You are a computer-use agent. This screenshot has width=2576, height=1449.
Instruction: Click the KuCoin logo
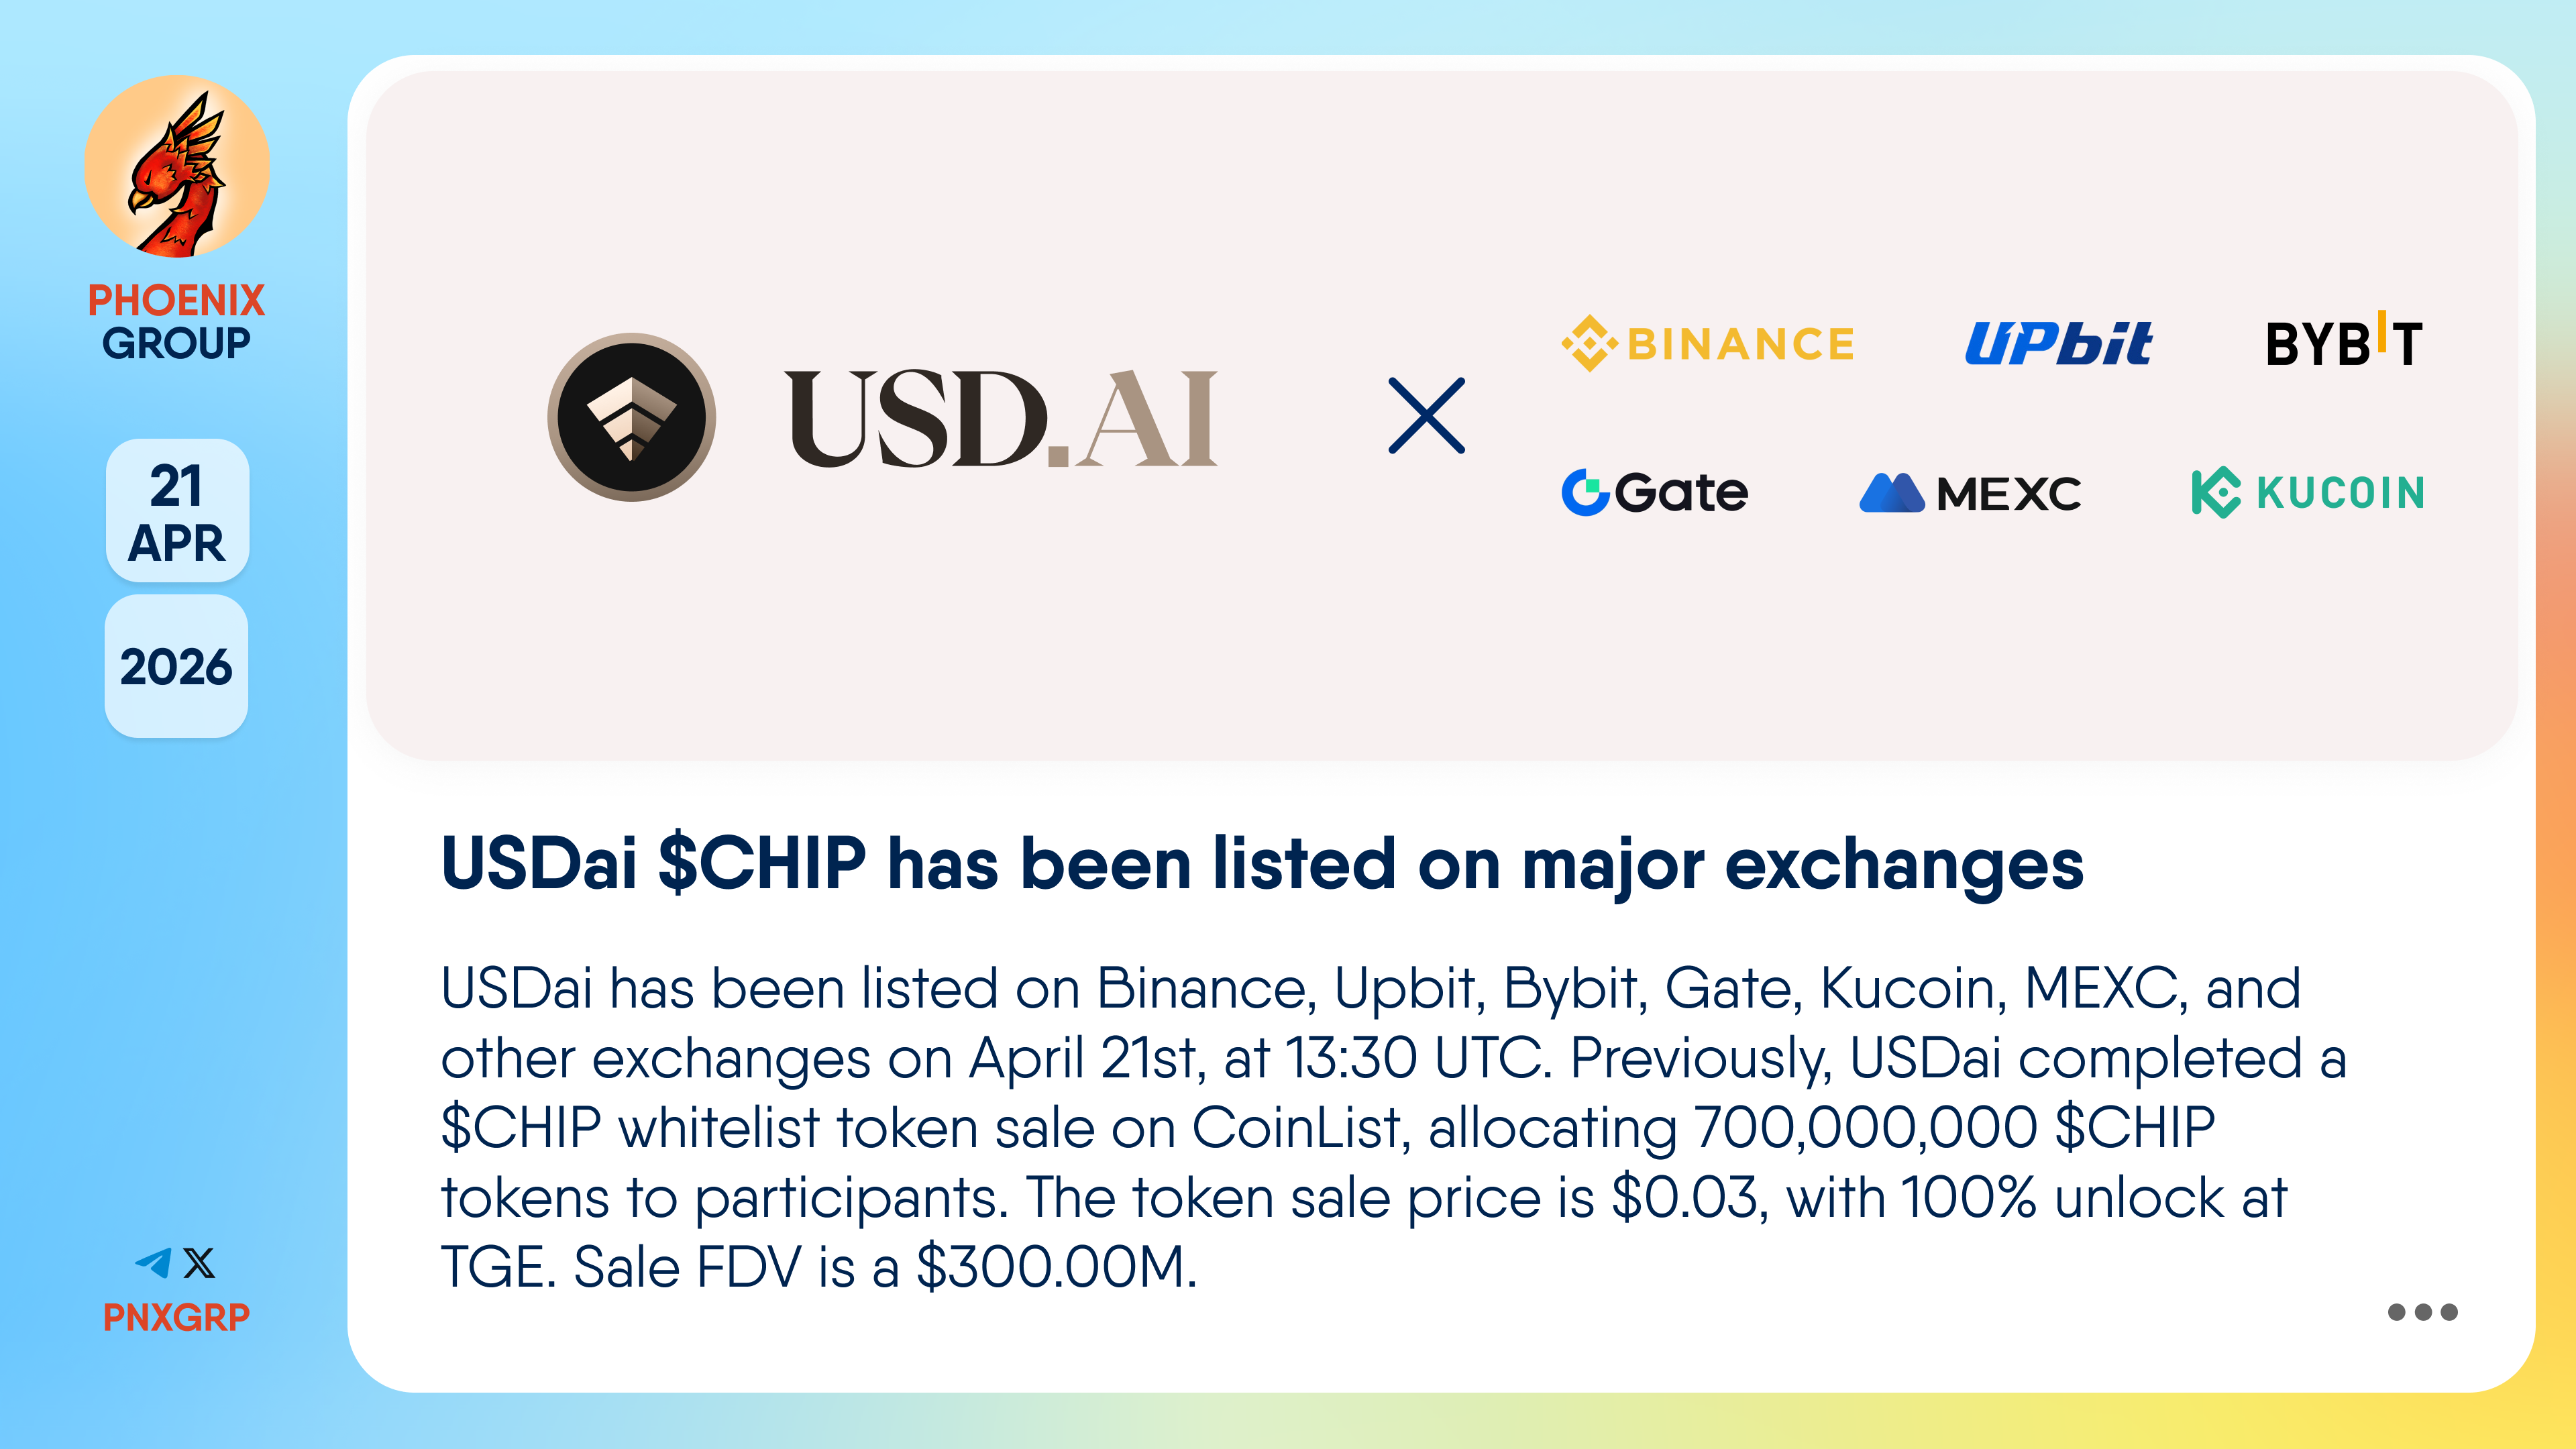(x=2308, y=492)
